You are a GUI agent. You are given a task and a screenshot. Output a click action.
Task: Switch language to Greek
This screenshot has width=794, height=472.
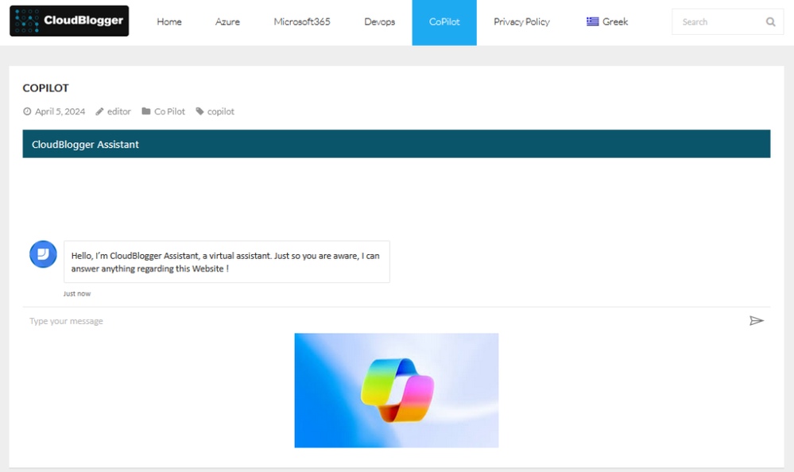coord(607,21)
